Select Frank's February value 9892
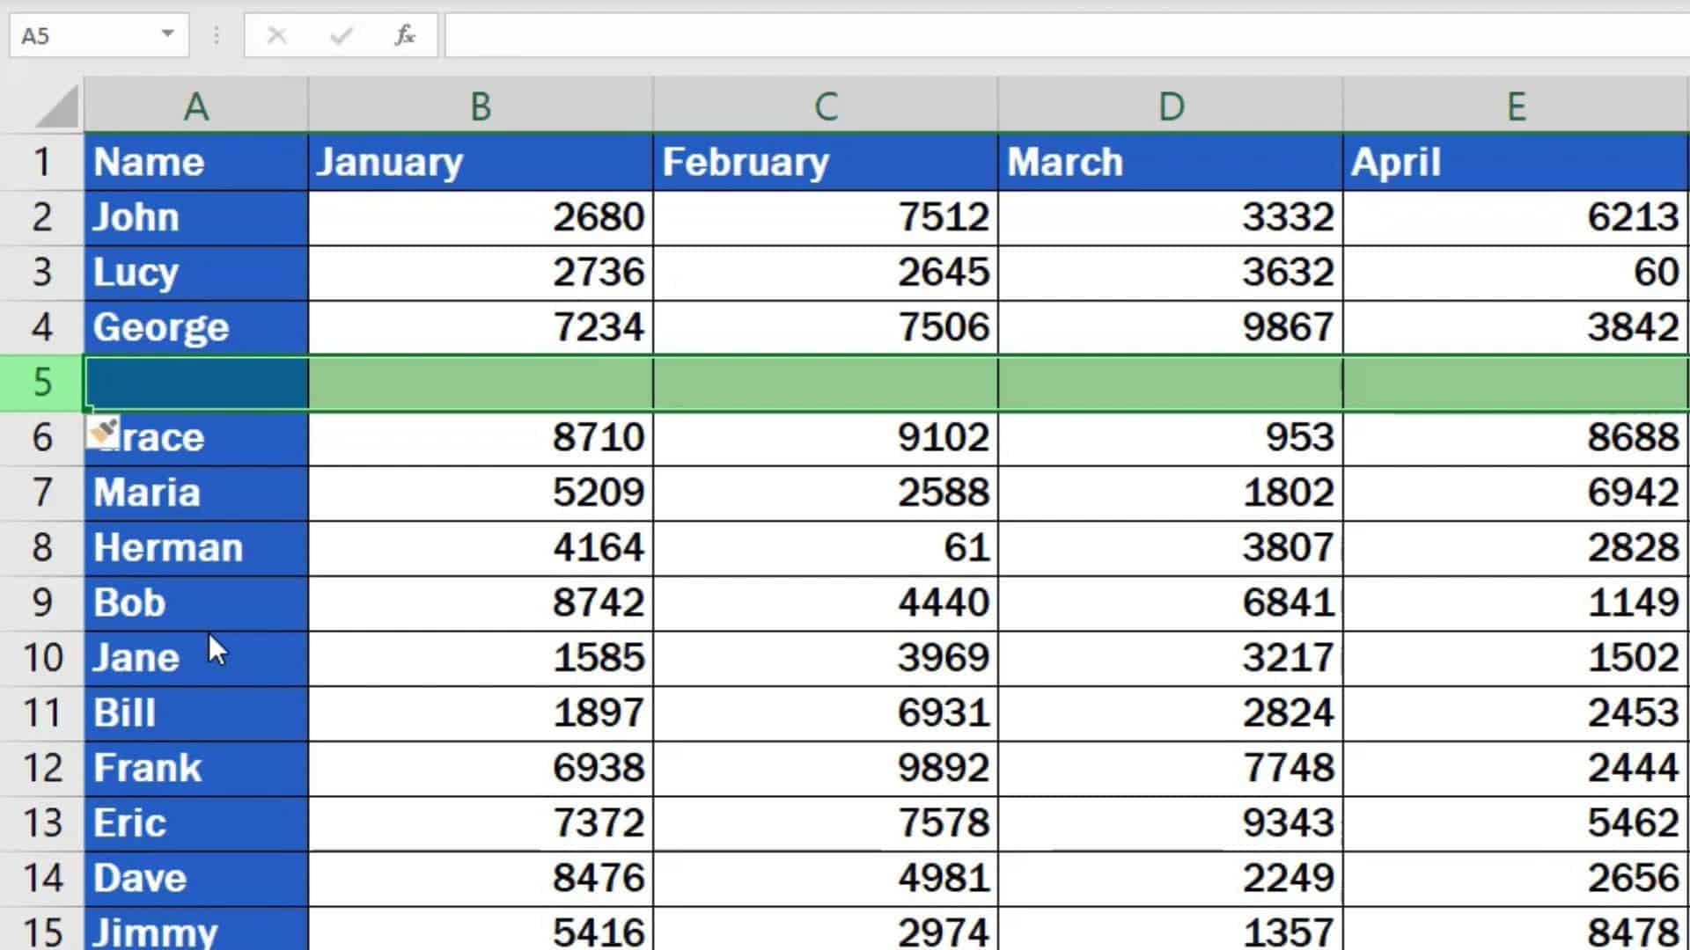 pos(825,767)
